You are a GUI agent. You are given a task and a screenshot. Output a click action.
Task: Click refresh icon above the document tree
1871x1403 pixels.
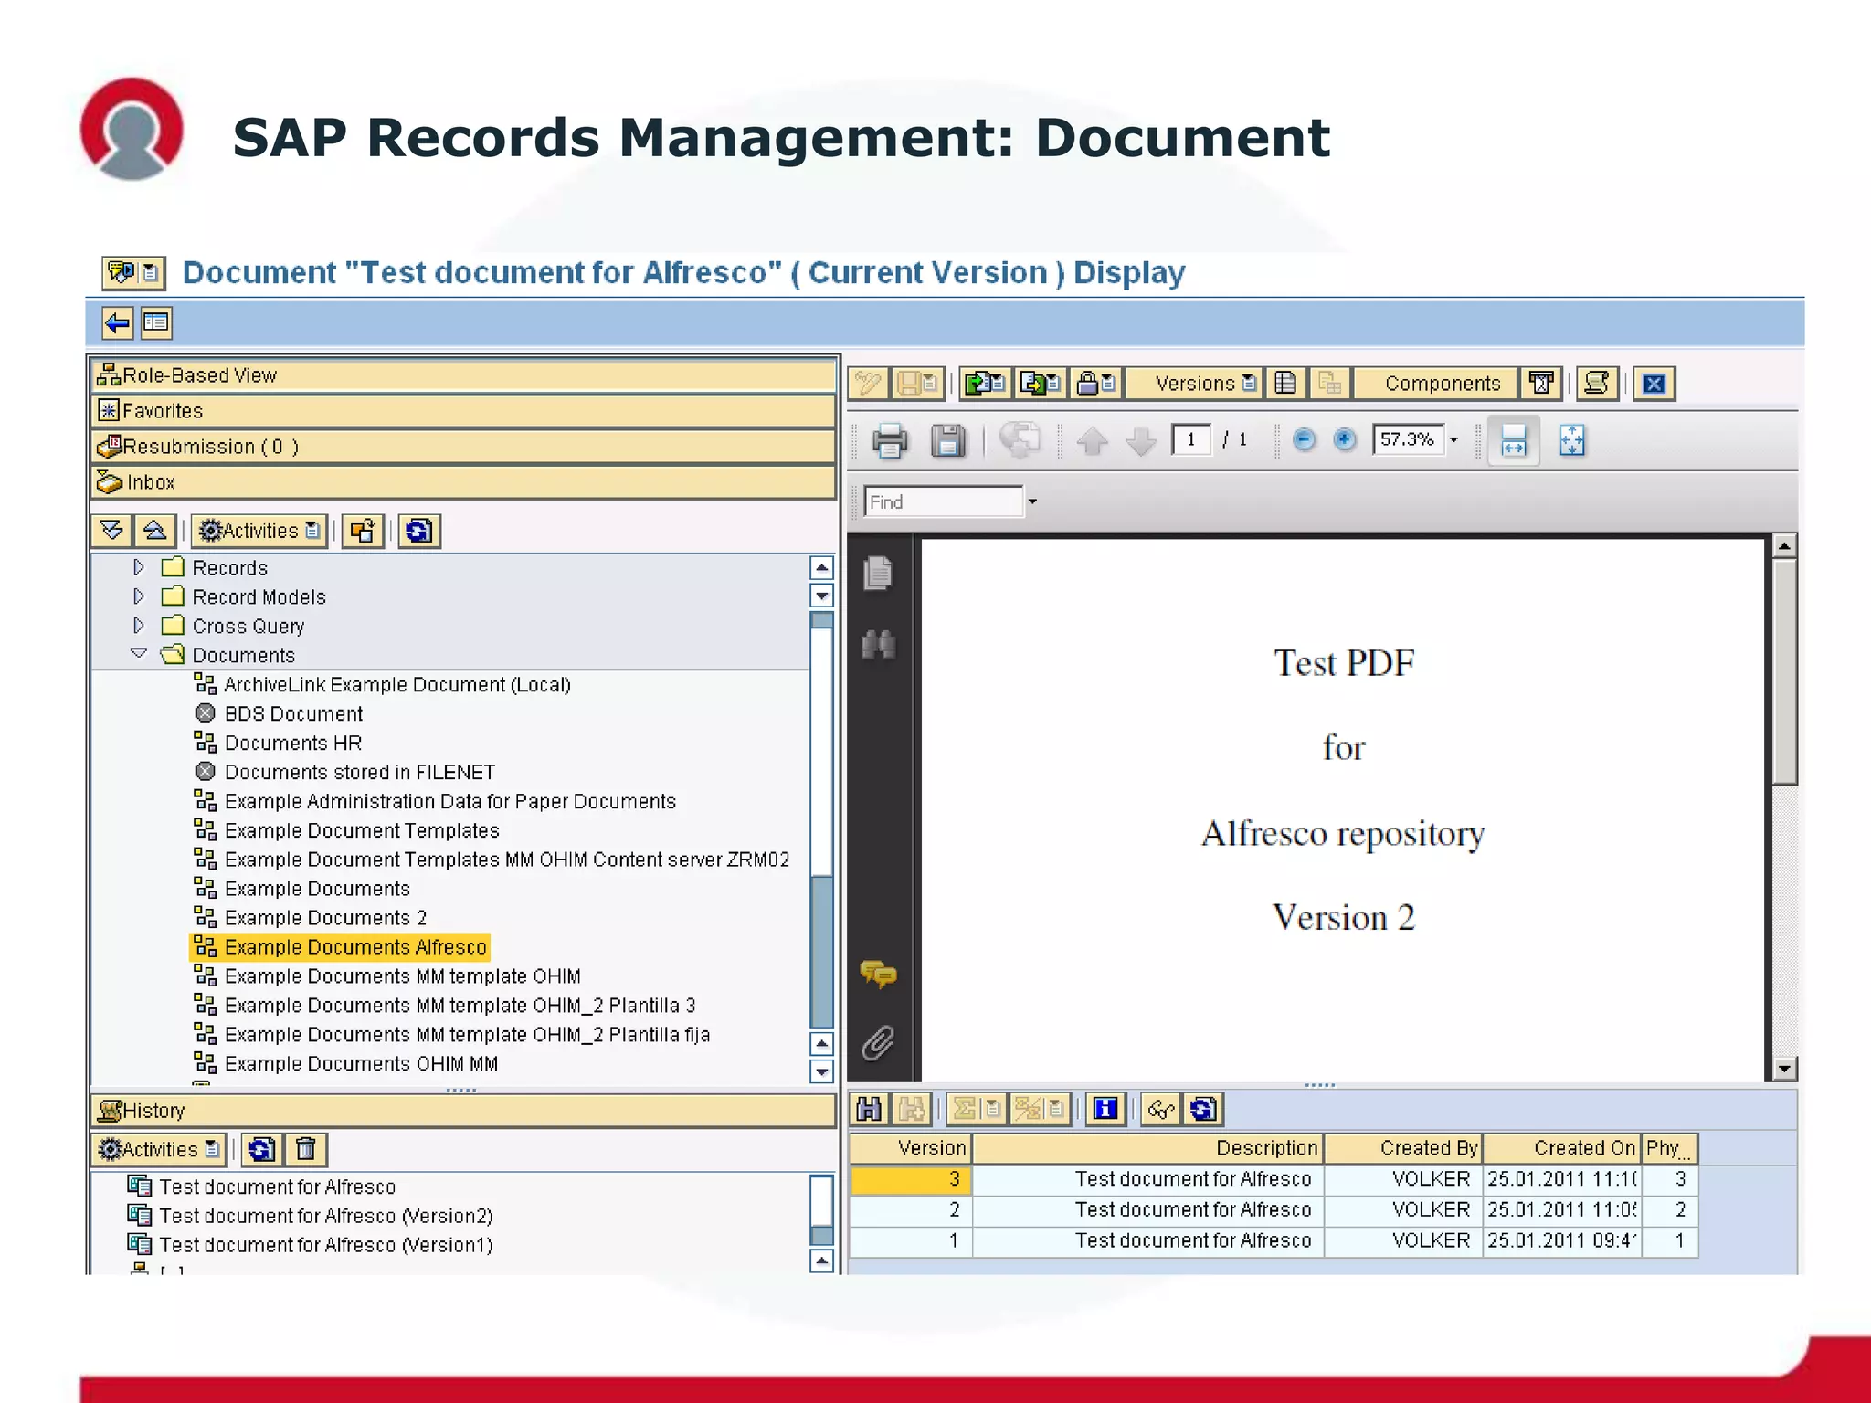click(419, 531)
